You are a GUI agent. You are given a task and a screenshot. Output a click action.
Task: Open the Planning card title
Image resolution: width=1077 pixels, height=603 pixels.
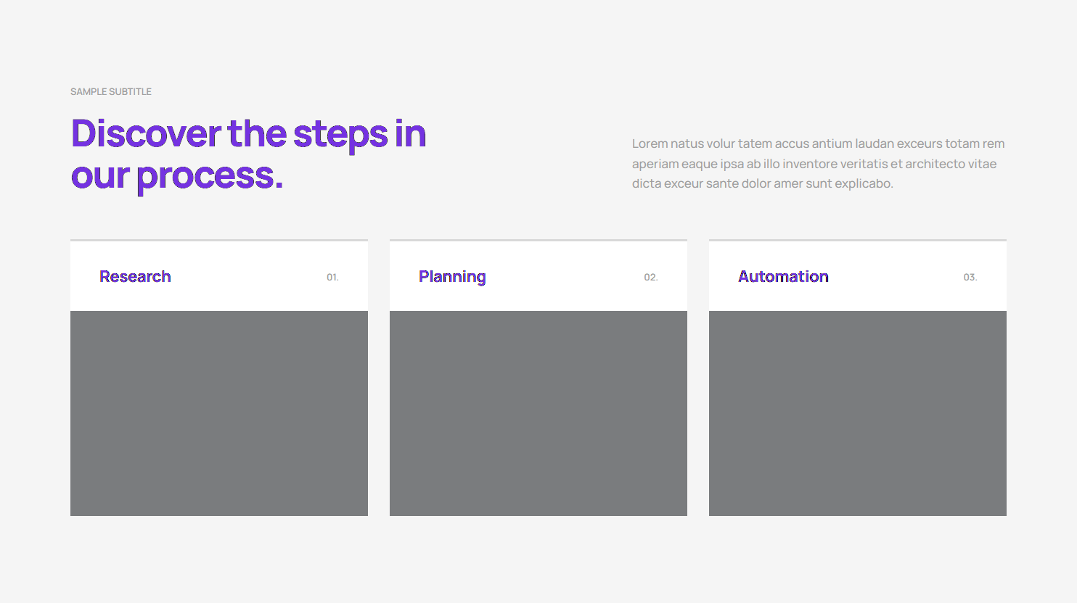[x=452, y=277]
